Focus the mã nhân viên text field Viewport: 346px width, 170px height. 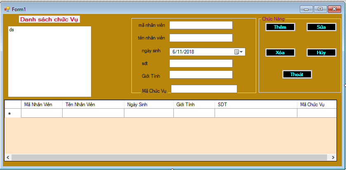point(201,25)
